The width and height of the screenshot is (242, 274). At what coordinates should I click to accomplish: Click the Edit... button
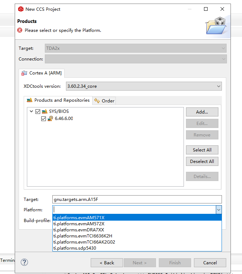tap(202, 123)
